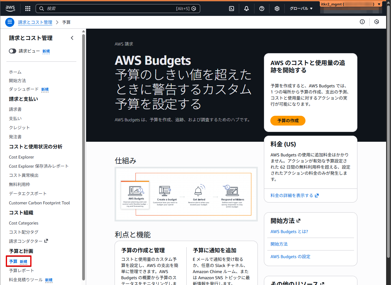Select 予算 in the sidebar
Viewport: 391px width, 285px height.
coord(13,261)
